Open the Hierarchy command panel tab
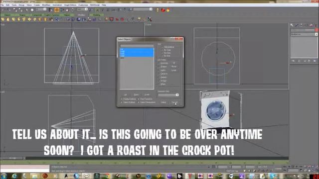 (301, 25)
